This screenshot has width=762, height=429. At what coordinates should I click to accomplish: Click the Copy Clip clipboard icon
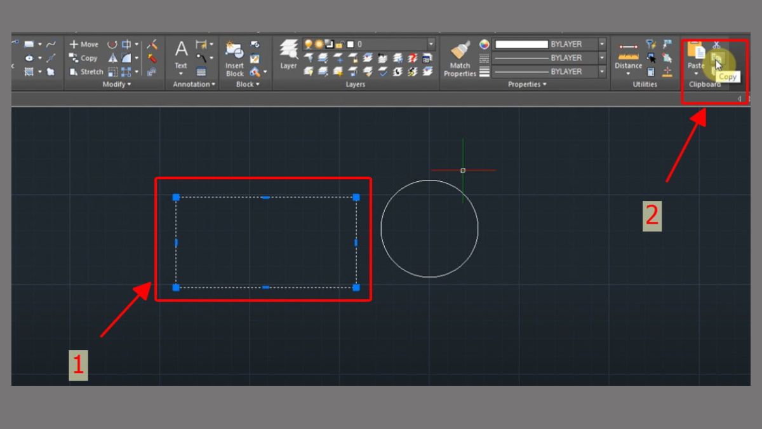click(716, 57)
